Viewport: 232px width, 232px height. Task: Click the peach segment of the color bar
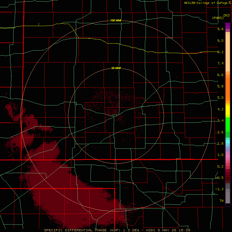click(x=228, y=53)
